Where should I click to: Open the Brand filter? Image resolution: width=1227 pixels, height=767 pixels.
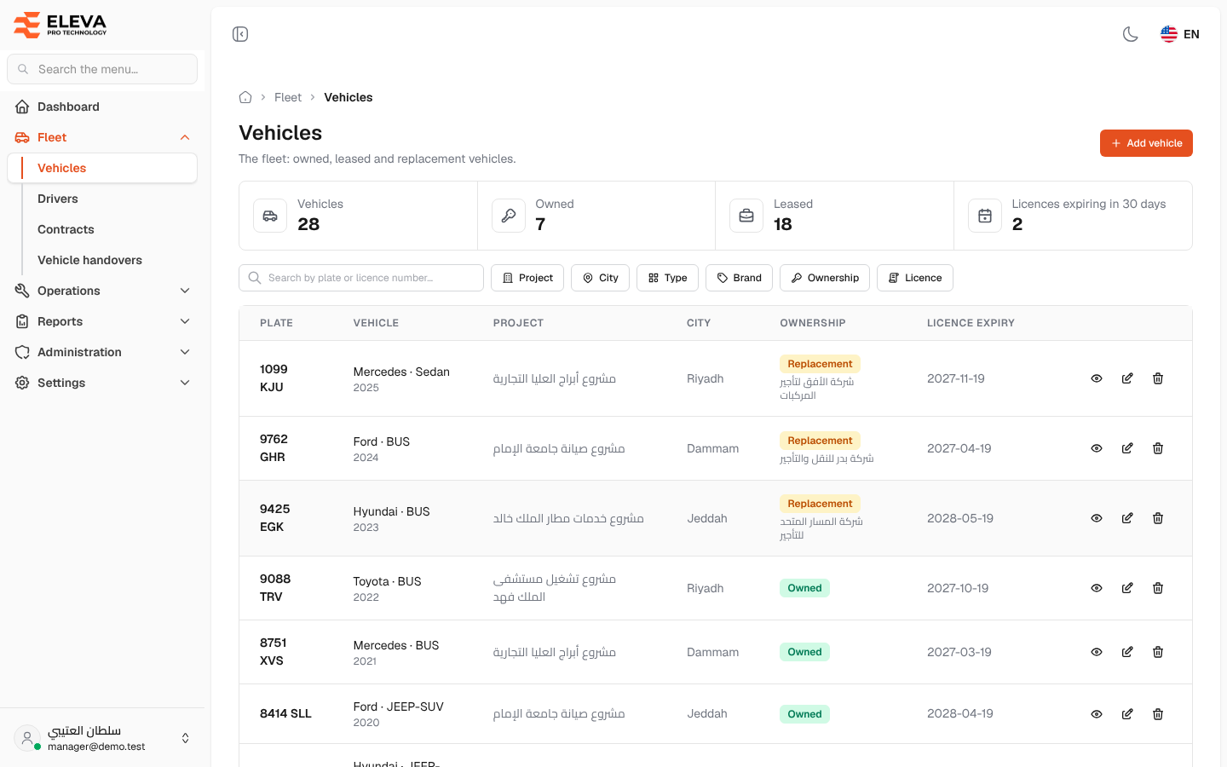tap(739, 278)
